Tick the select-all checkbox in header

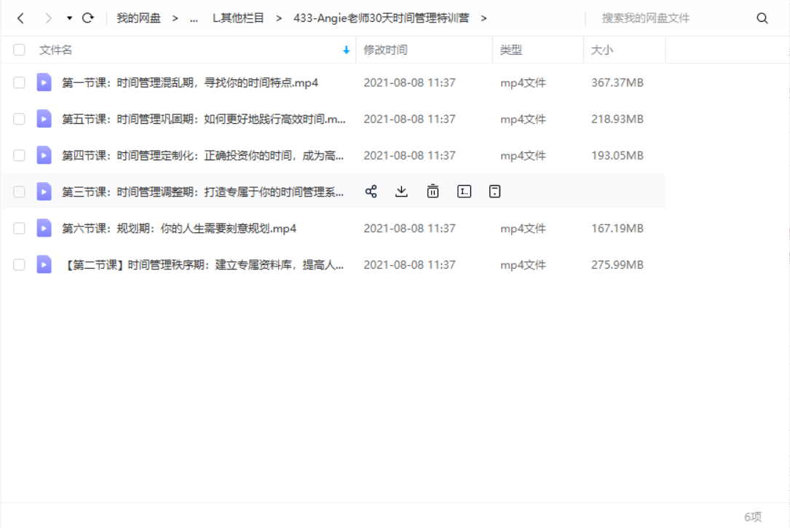coord(19,50)
